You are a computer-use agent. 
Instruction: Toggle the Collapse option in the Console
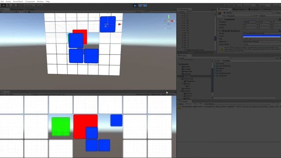pos(188,104)
